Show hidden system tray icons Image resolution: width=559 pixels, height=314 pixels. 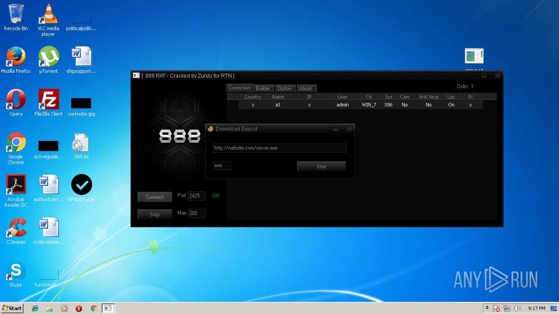487,308
